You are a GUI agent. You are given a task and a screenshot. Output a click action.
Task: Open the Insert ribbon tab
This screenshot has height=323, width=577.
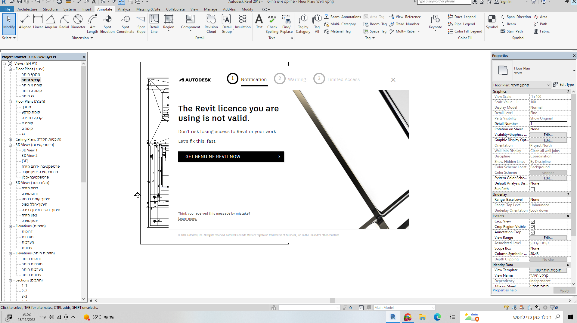[87, 9]
